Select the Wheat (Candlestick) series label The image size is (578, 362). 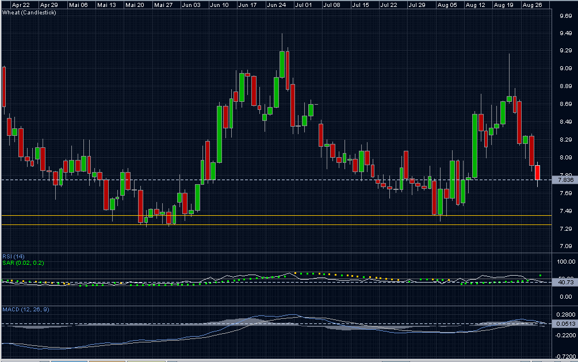tap(29, 13)
